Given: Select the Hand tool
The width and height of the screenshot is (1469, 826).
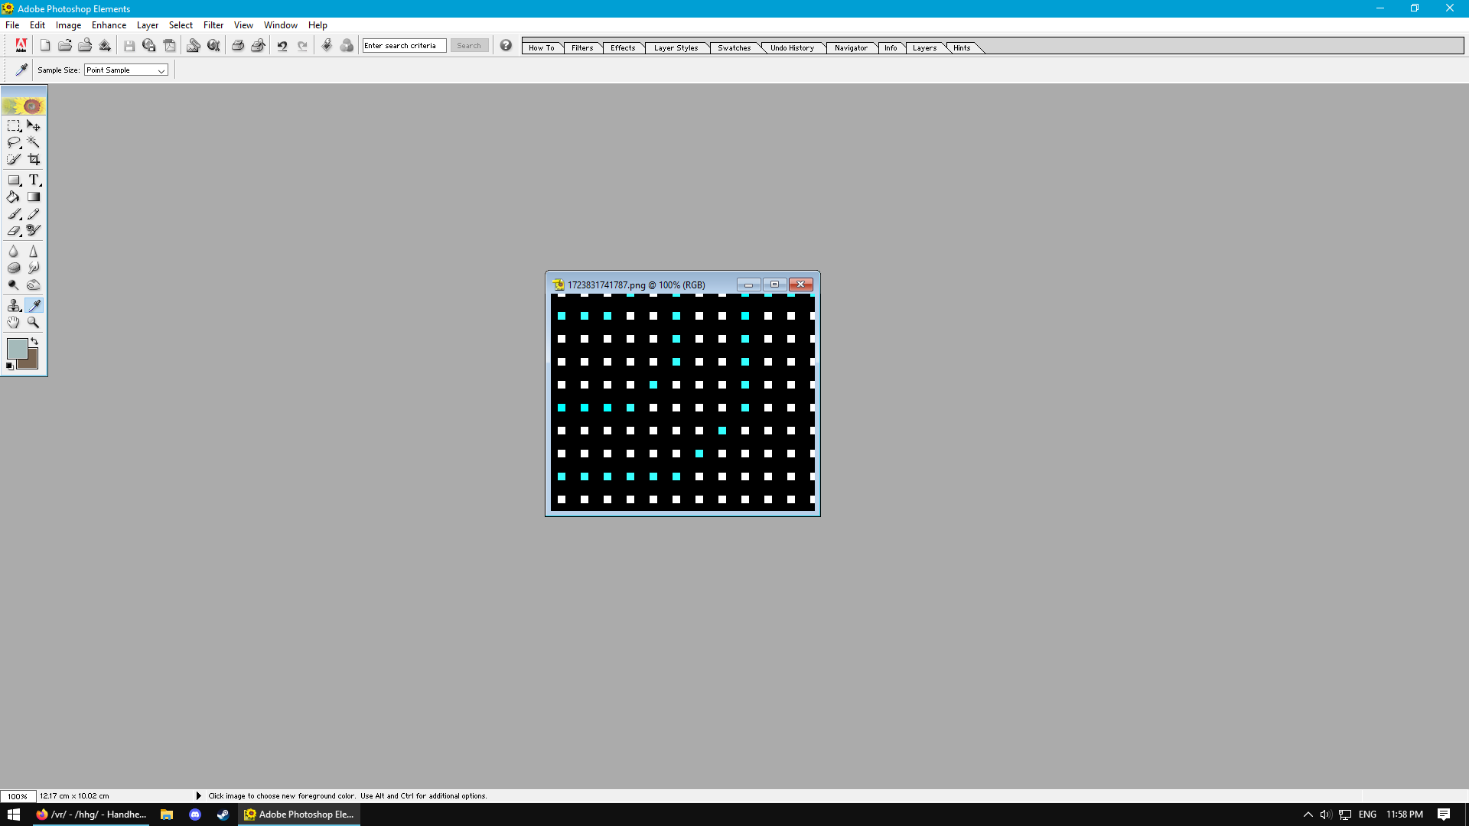Looking at the screenshot, I should [x=14, y=323].
